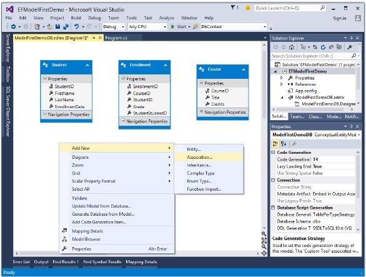This screenshot has height=277, width=366.
Task: Collapse the Code Generation category
Action: (x=273, y=153)
